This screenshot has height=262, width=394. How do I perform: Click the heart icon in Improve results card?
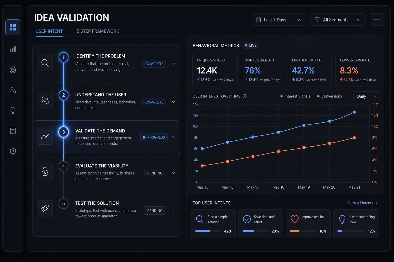coord(294,219)
